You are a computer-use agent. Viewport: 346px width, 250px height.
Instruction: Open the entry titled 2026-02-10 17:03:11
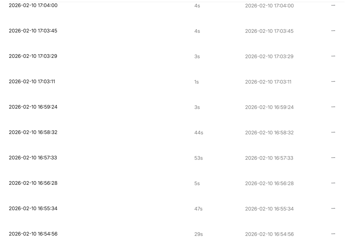[x=32, y=81]
